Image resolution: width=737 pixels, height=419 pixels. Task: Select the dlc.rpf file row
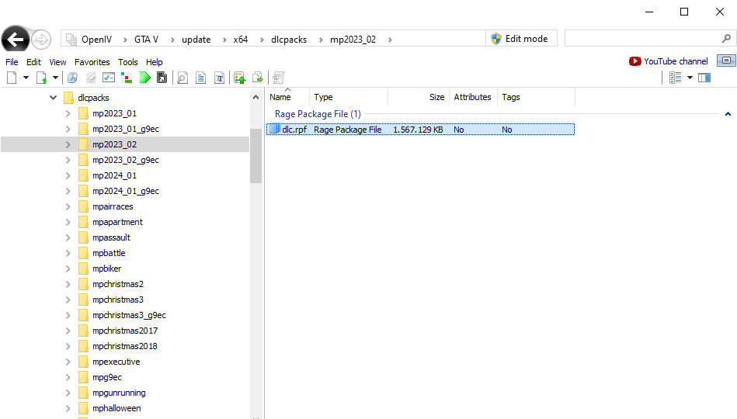(x=420, y=129)
